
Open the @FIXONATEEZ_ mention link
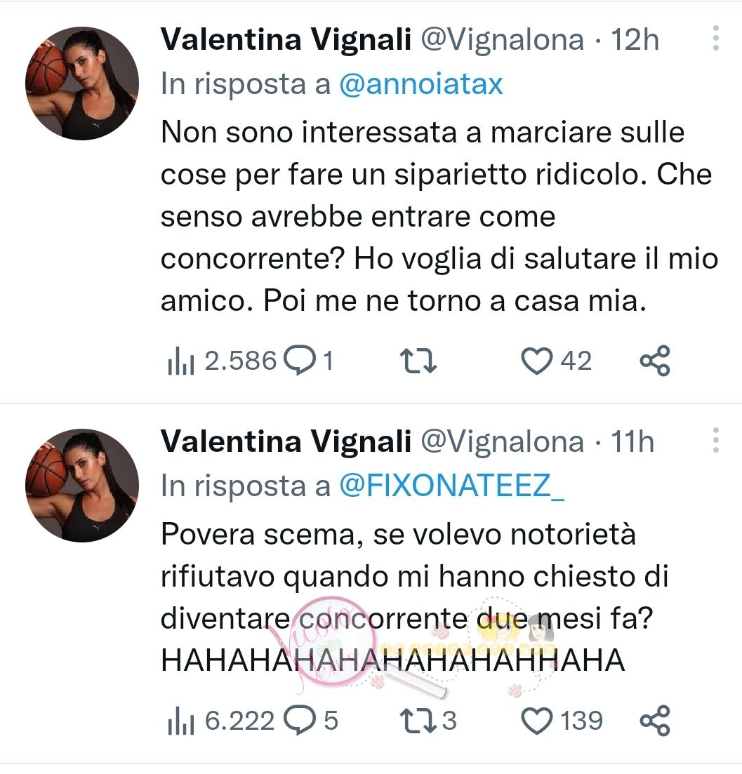(x=451, y=486)
